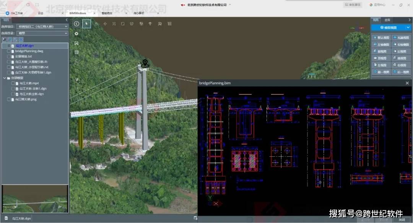The width and height of the screenshot is (413, 223).
Task: Close the bridgePlanning.bim drawing window
Action: tap(407, 83)
